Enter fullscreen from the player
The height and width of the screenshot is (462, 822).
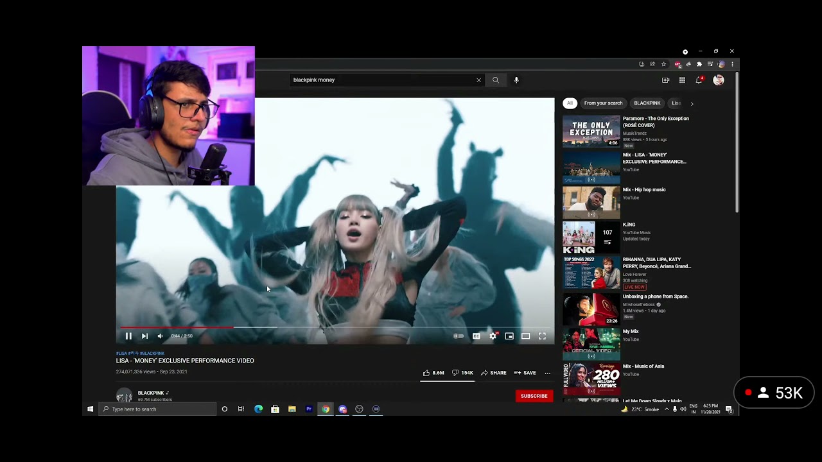[542, 336]
